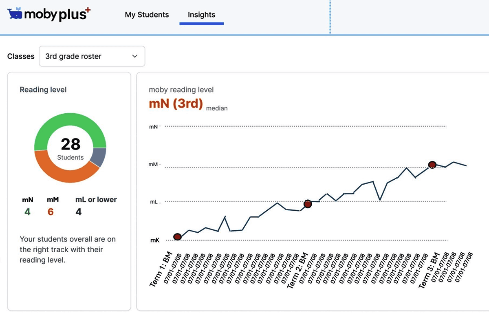Viewport: 489px width, 313px height.
Task: Select the gray segment of the donut chart
Action: (x=99, y=157)
